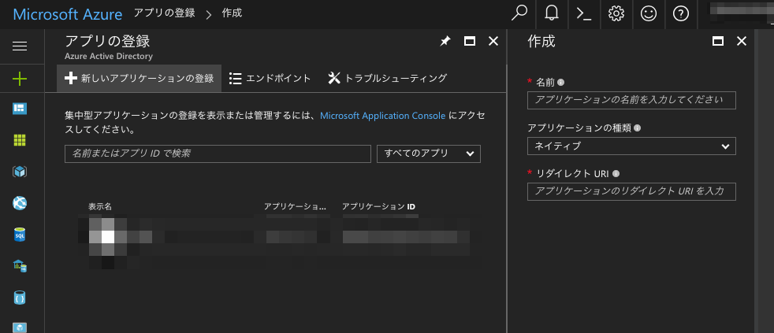Toggle the hamburger sidebar menu
The image size is (774, 333).
(20, 46)
